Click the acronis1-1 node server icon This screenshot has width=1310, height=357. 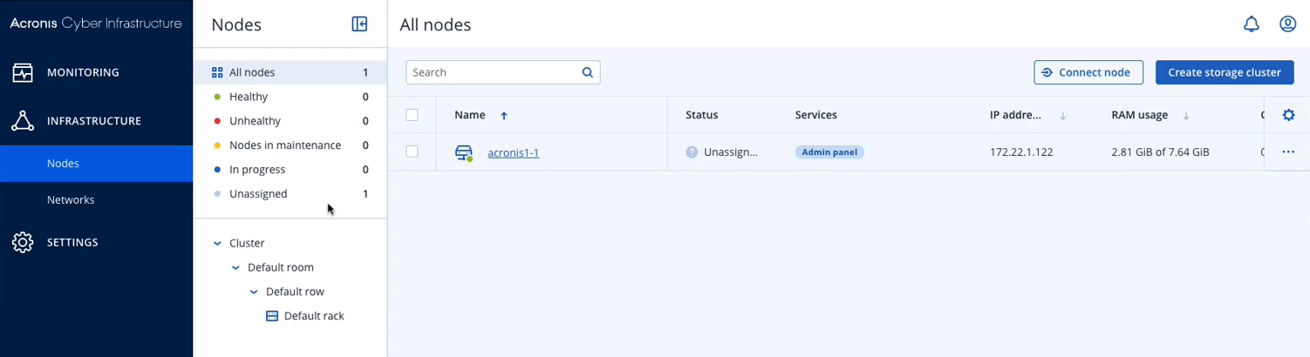point(464,153)
